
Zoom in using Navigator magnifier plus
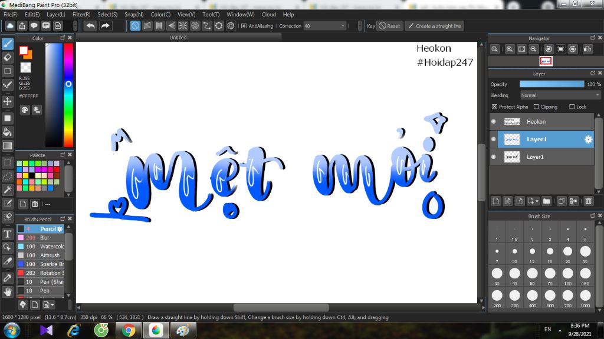[x=510, y=49]
